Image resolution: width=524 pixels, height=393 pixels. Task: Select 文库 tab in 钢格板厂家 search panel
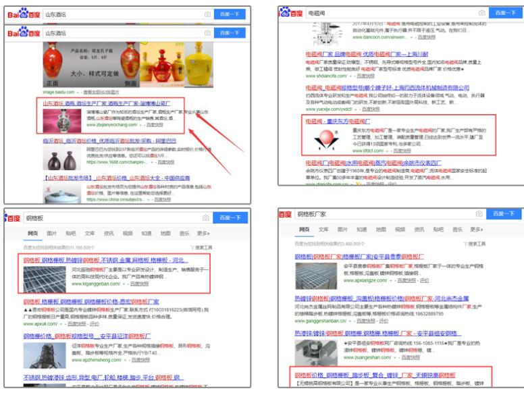[323, 230]
